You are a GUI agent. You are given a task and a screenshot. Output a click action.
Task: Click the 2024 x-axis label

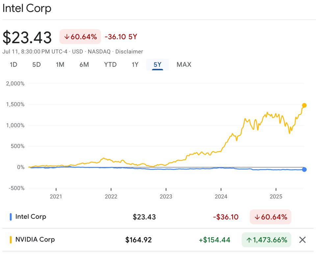tap(221, 197)
